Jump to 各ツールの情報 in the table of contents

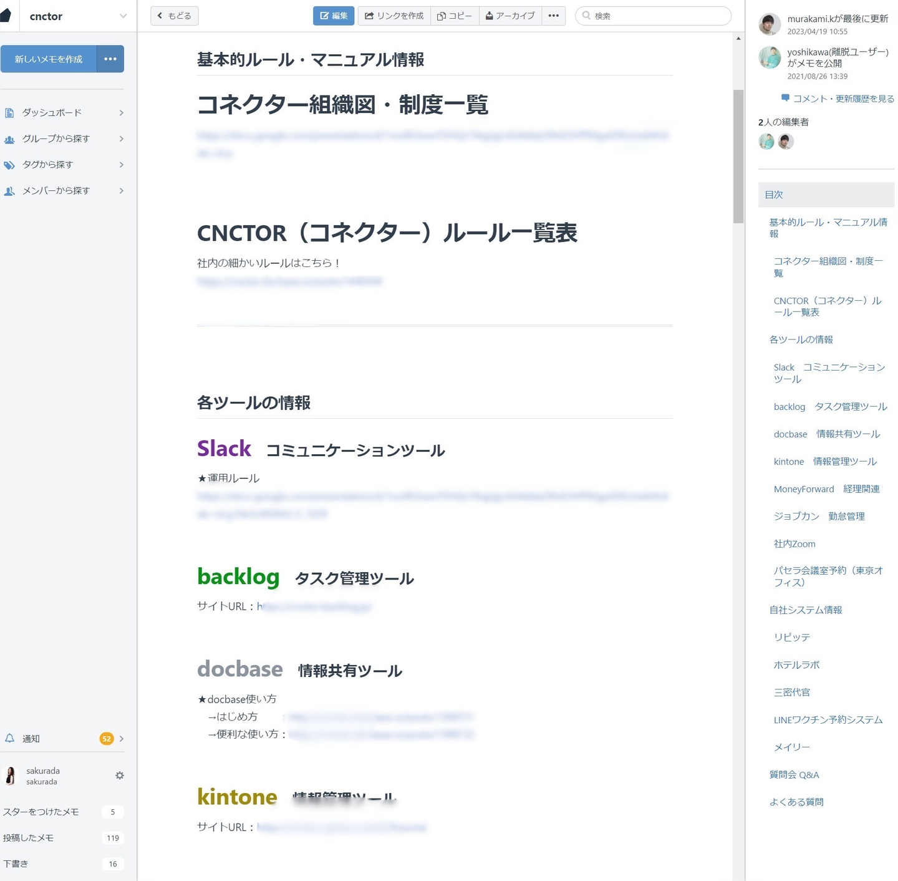coord(801,339)
